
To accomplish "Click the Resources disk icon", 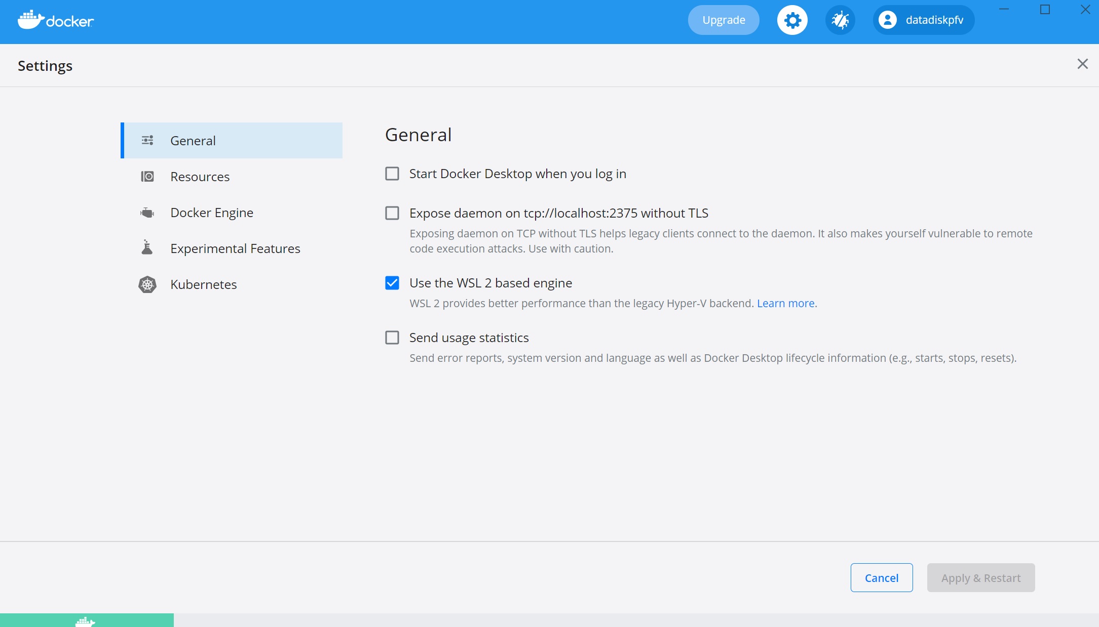I will (x=147, y=176).
